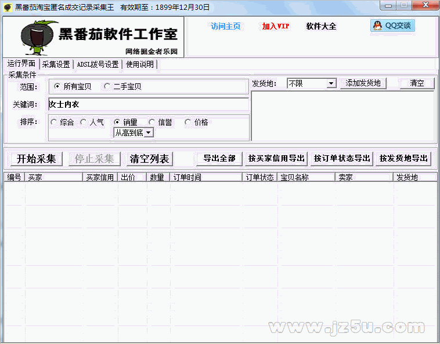This screenshot has height=344, width=440.
Task: Click the 订单状态 column header
Action: (x=260, y=177)
